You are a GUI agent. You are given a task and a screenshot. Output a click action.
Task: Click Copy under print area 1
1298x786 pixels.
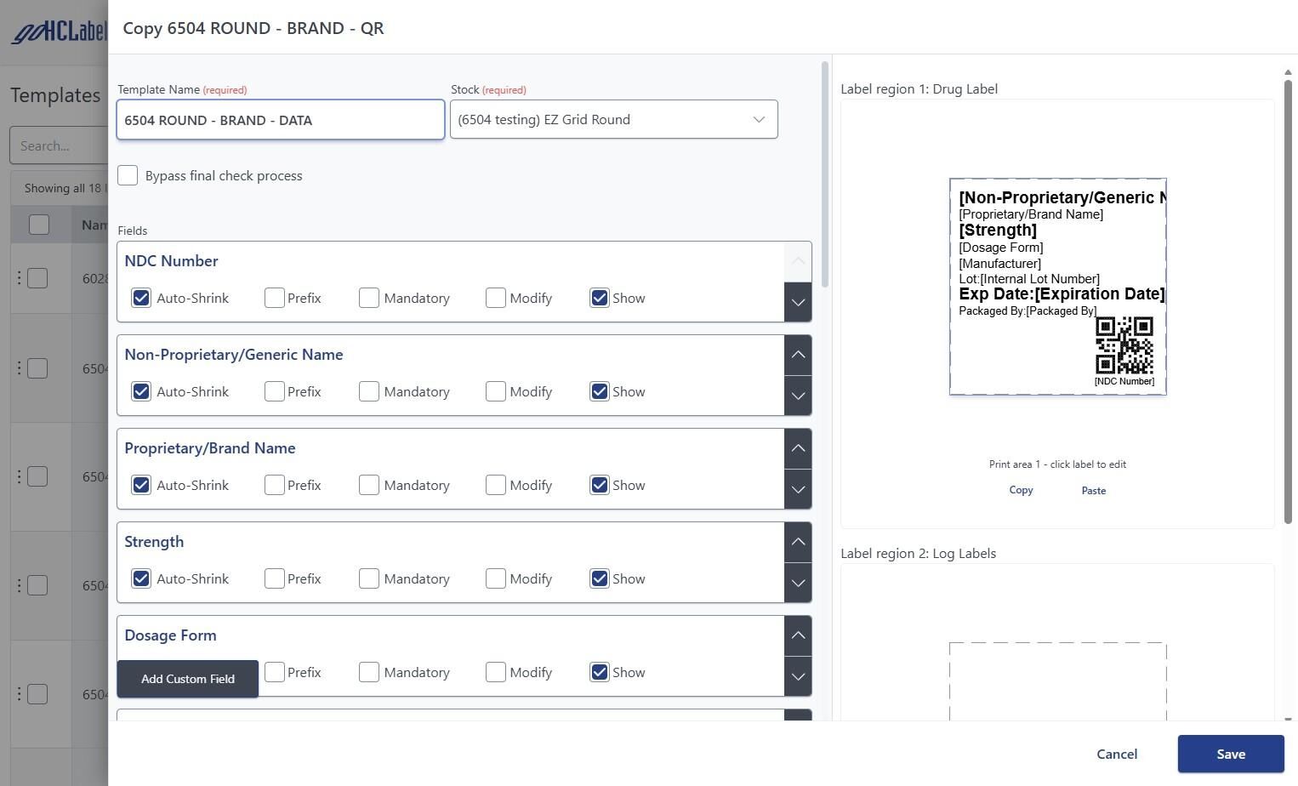click(1021, 490)
